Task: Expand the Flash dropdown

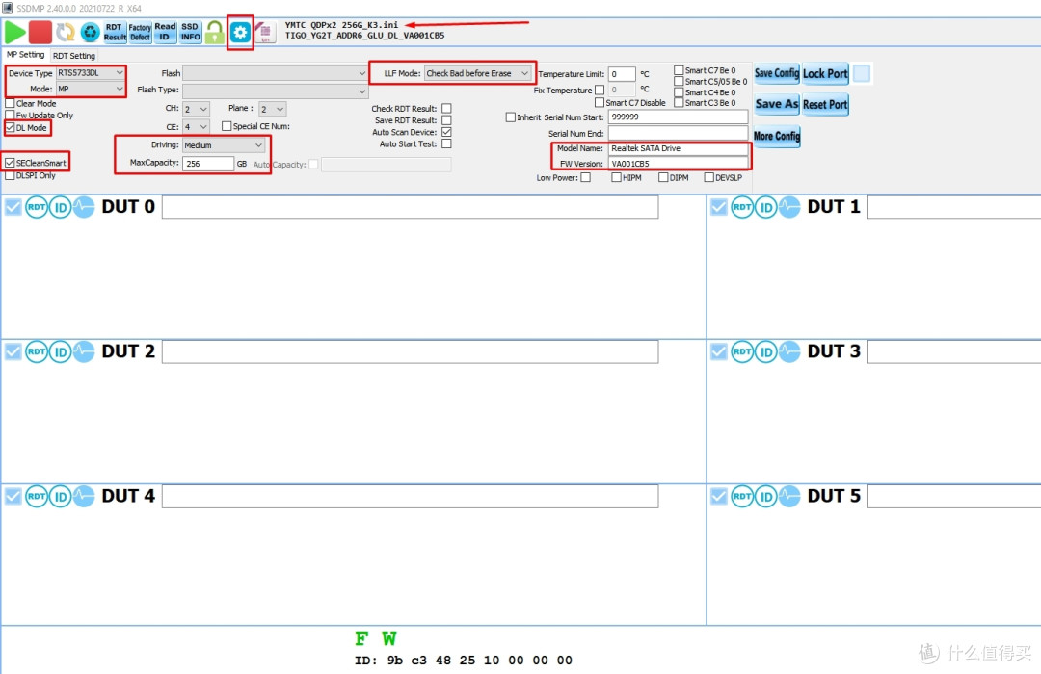Action: [x=275, y=73]
